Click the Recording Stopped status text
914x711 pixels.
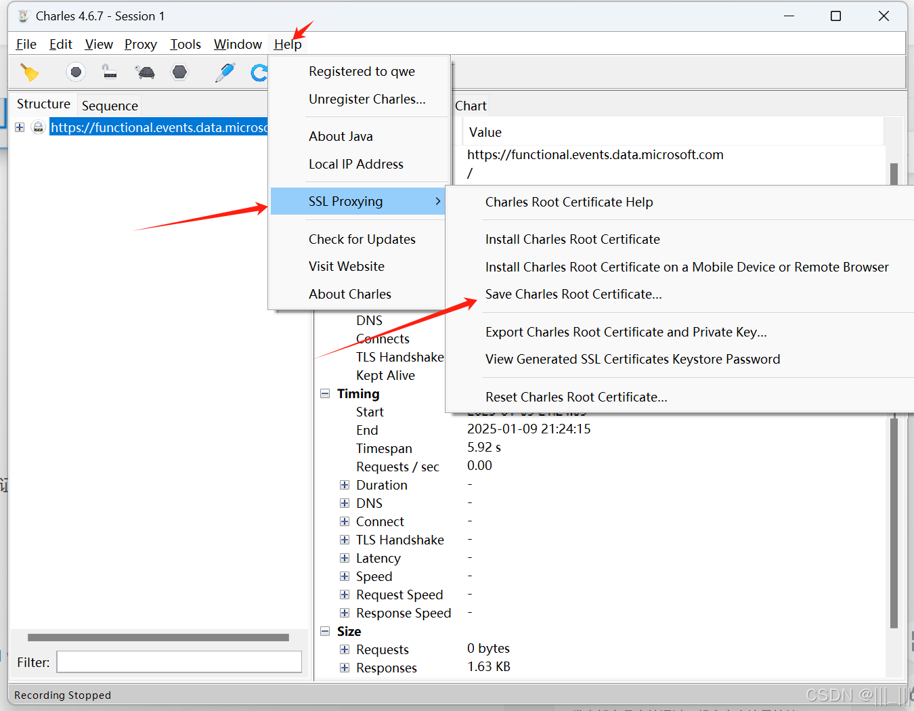click(x=62, y=695)
